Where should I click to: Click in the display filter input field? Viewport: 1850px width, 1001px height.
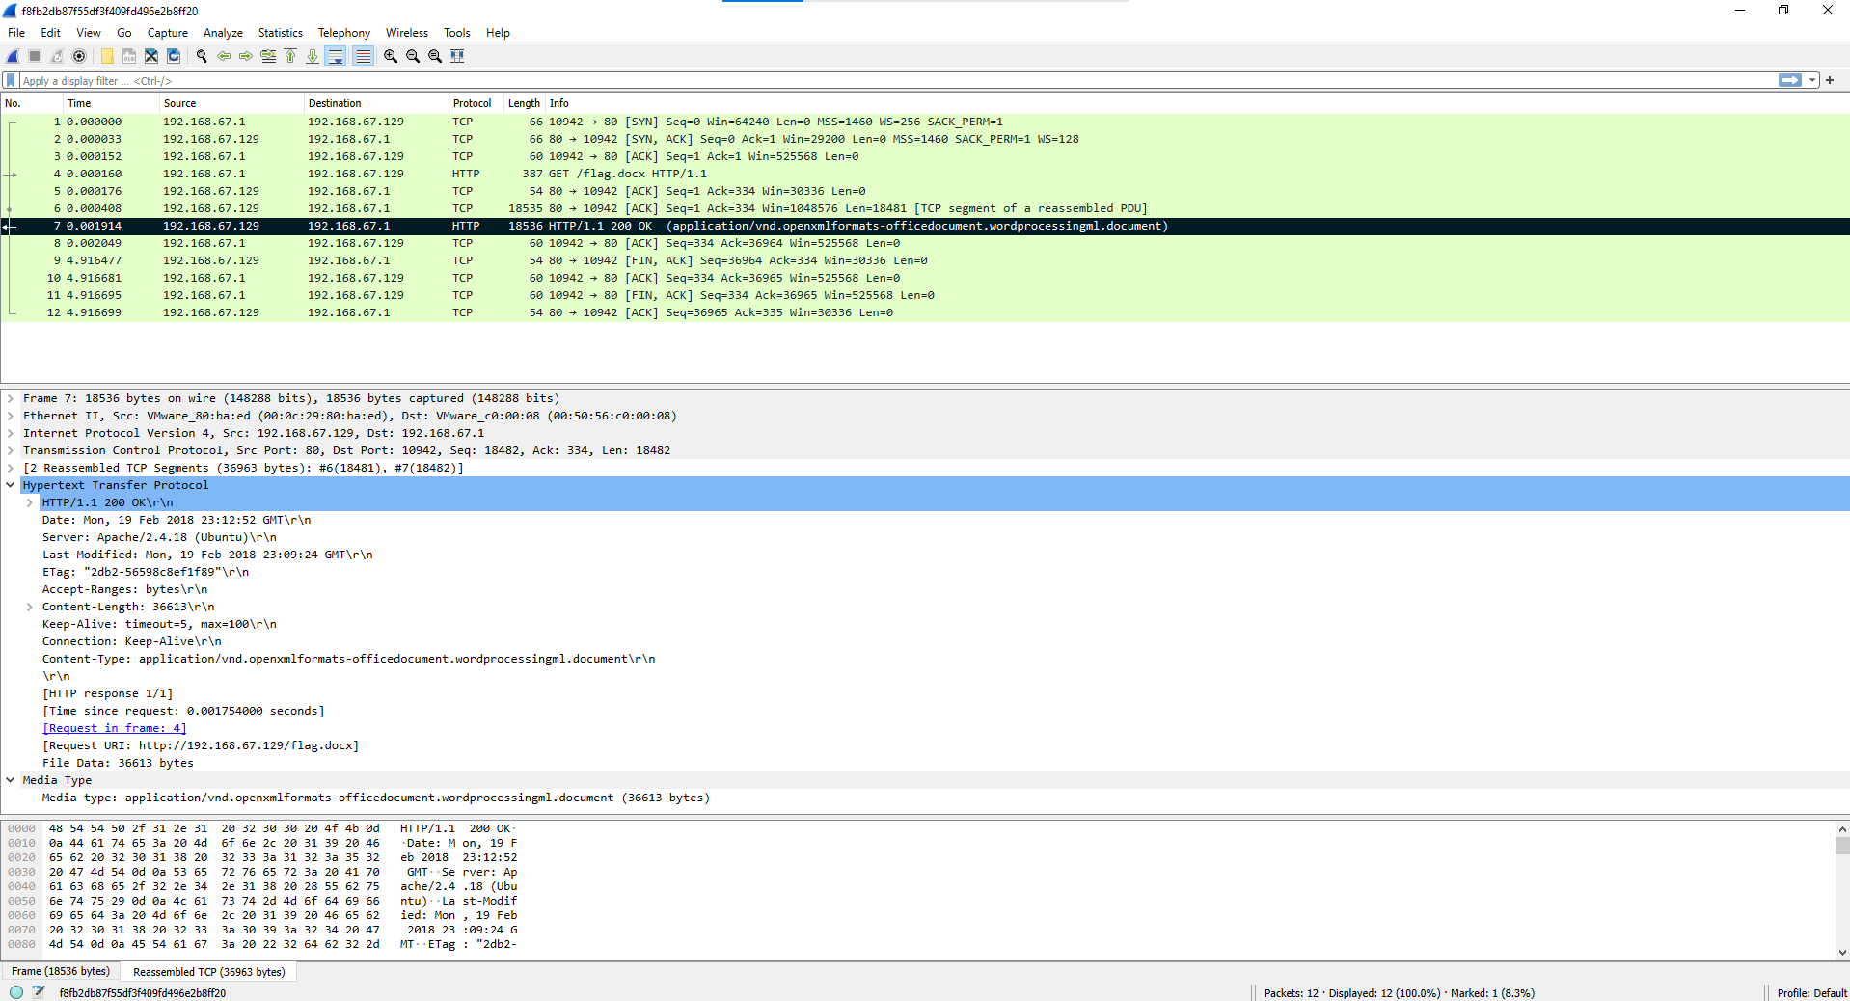868,81
